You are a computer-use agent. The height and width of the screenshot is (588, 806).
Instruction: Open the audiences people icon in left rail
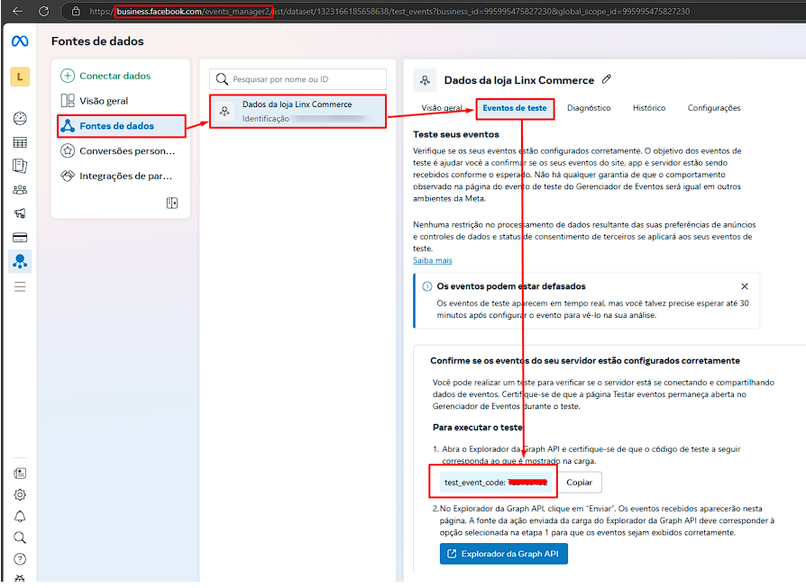point(20,189)
